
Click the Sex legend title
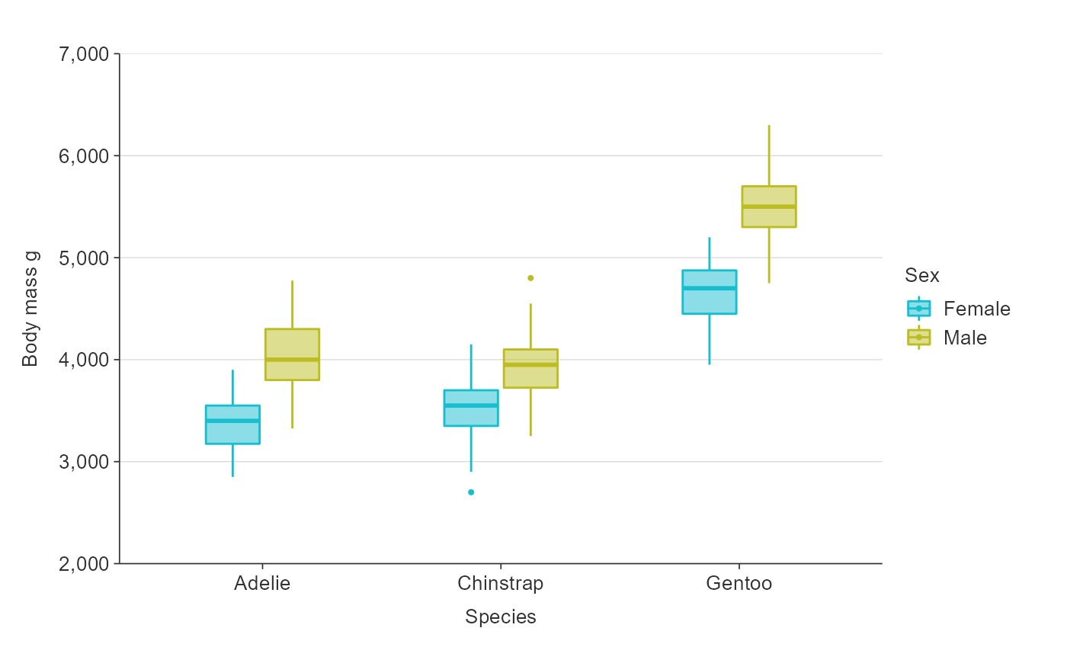pos(922,275)
